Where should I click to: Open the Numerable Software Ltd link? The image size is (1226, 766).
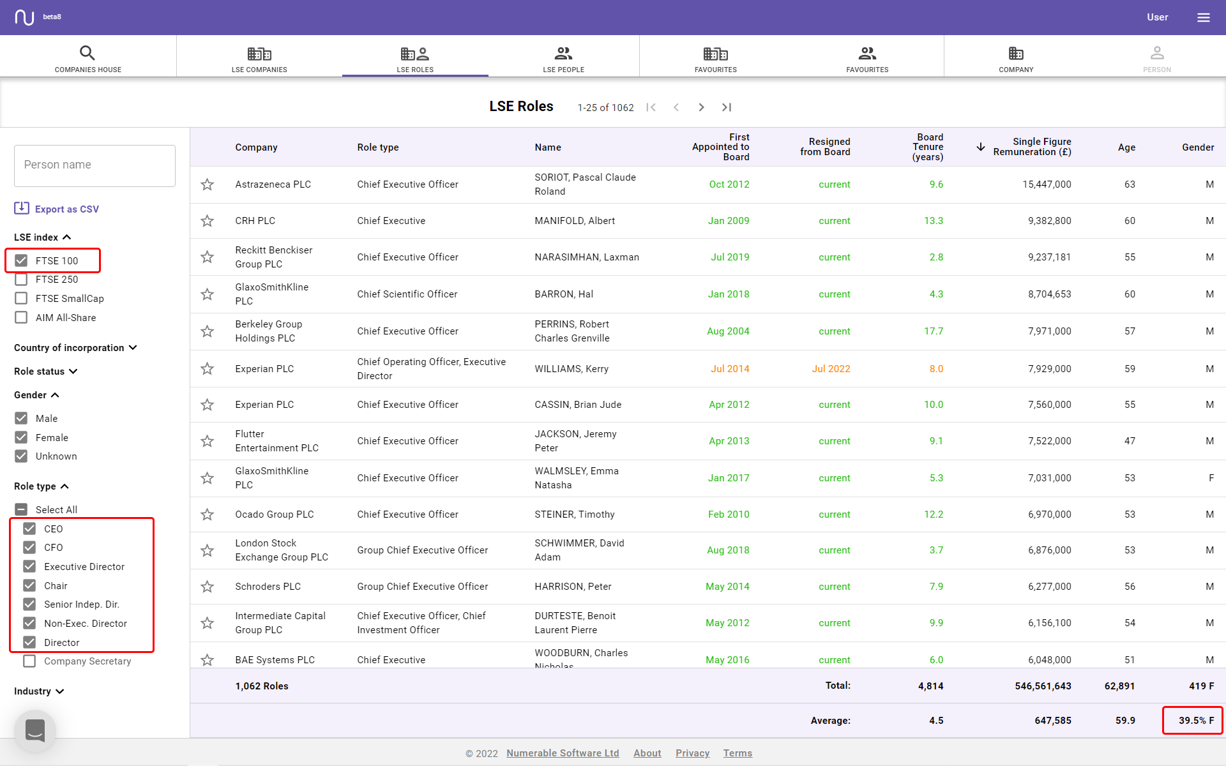tap(563, 753)
